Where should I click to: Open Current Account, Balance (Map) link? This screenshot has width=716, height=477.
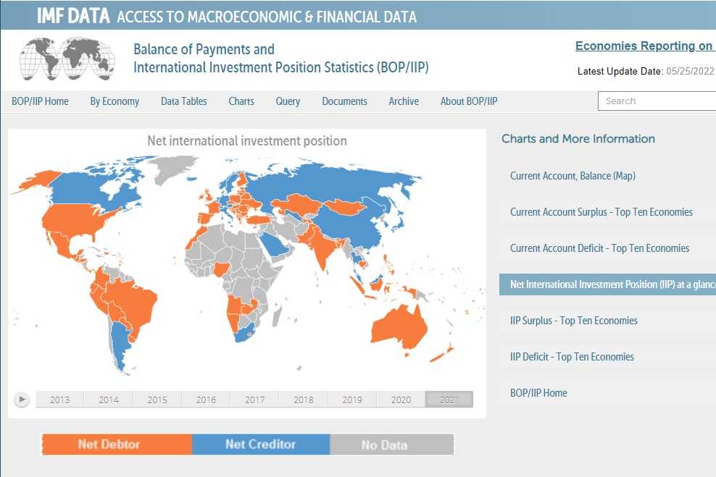coord(573,176)
